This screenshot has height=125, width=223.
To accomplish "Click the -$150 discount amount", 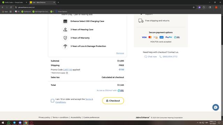I will (121, 69).
